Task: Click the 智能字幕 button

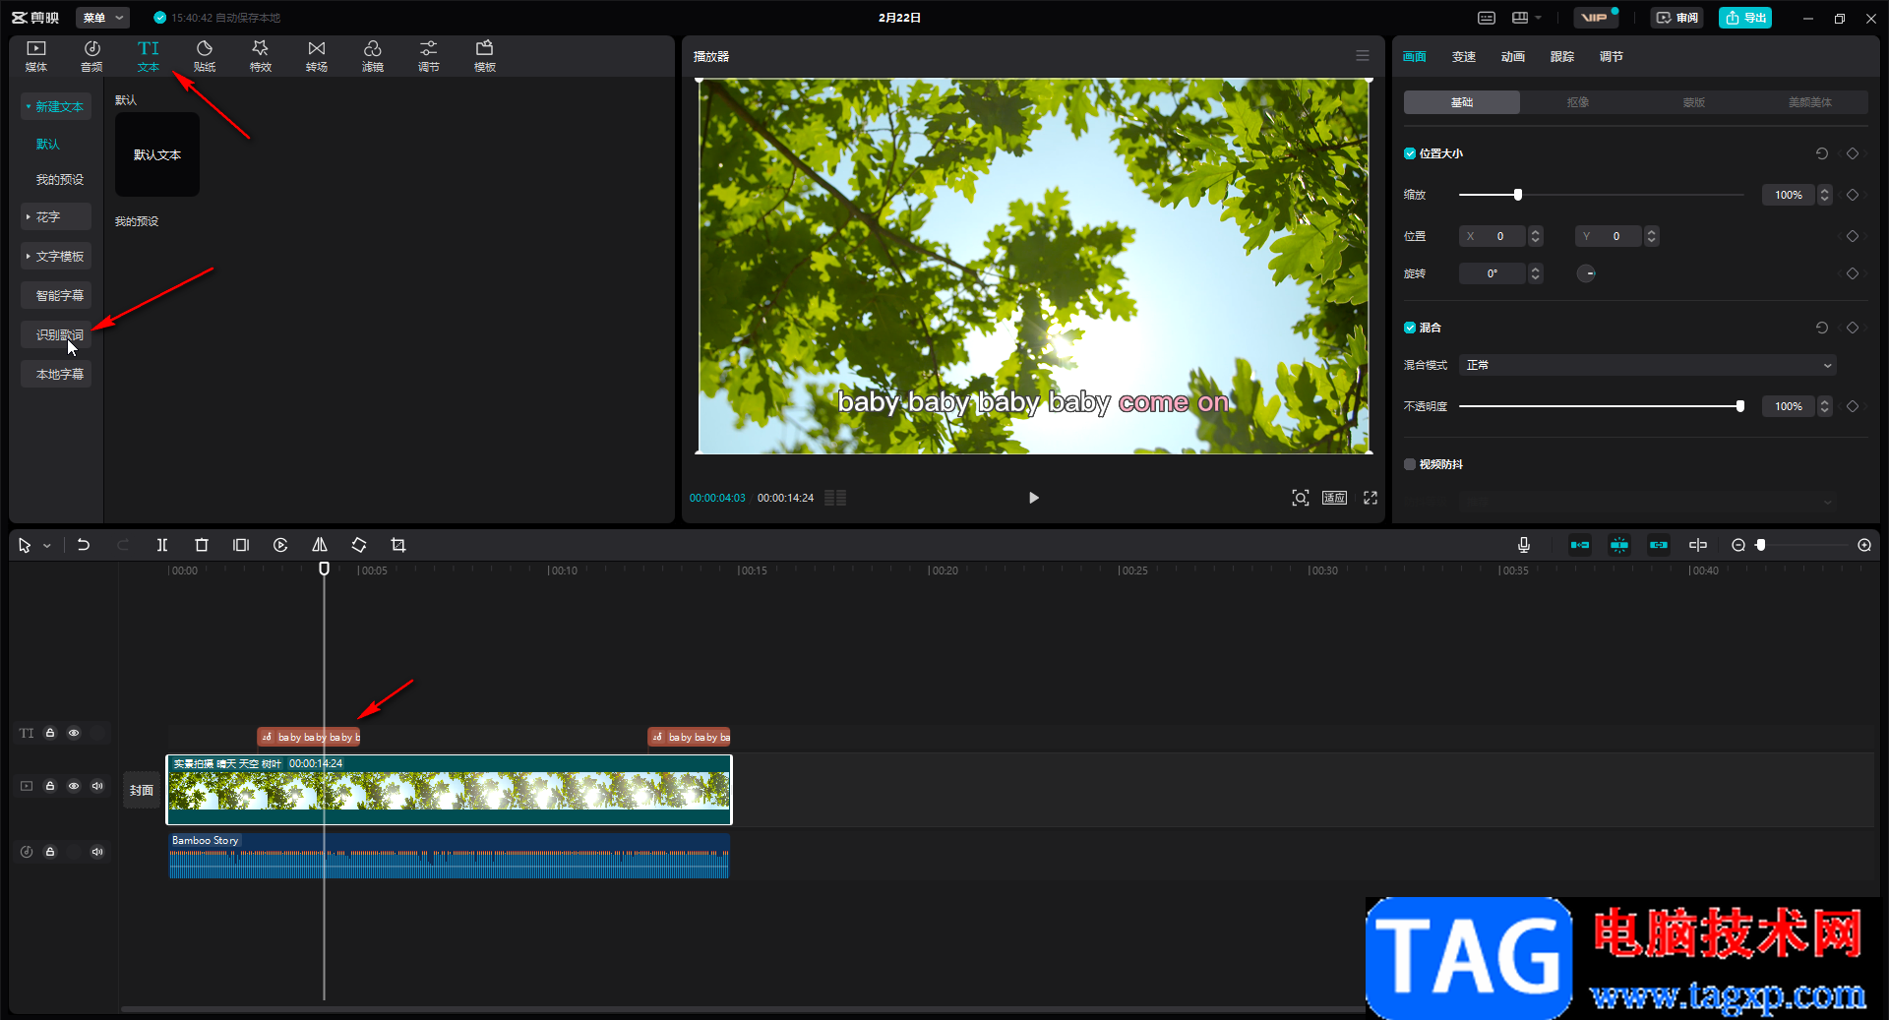Action: point(56,295)
